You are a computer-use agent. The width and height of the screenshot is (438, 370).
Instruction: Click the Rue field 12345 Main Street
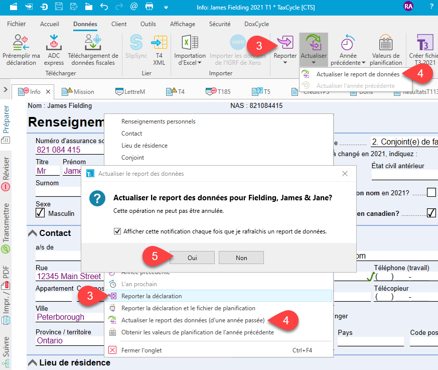[x=69, y=277]
